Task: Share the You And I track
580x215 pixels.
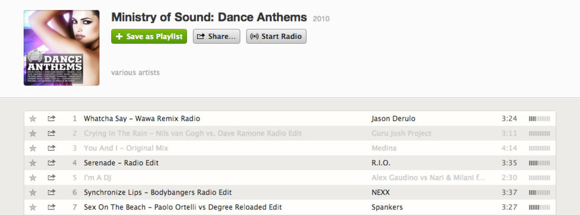Action: 51,148
